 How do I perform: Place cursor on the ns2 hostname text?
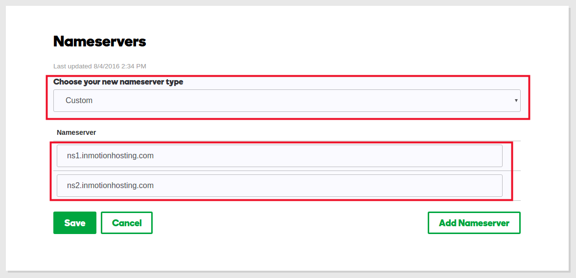coord(110,186)
